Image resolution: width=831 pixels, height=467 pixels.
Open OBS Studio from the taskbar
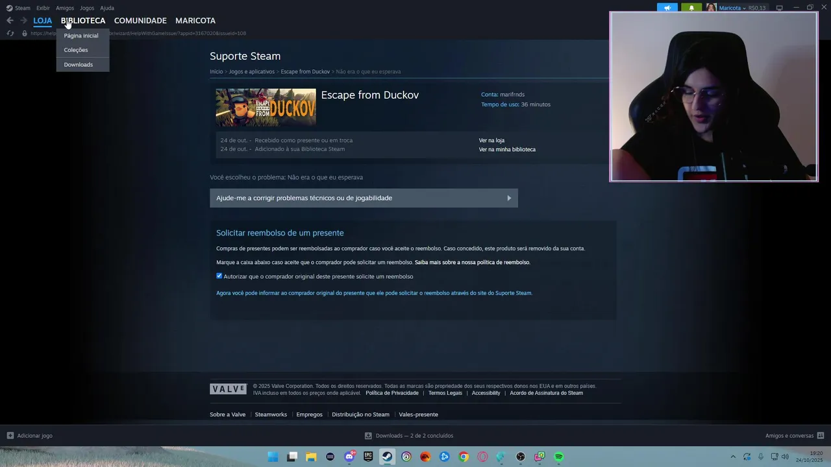click(x=521, y=457)
